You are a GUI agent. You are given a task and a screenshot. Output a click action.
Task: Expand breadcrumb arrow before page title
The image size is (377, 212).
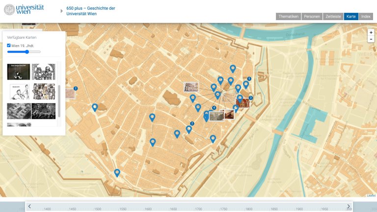click(x=62, y=11)
